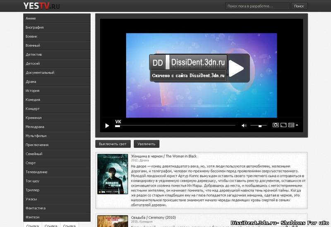Select the Документальный category
331x227 pixels.
click(57, 73)
